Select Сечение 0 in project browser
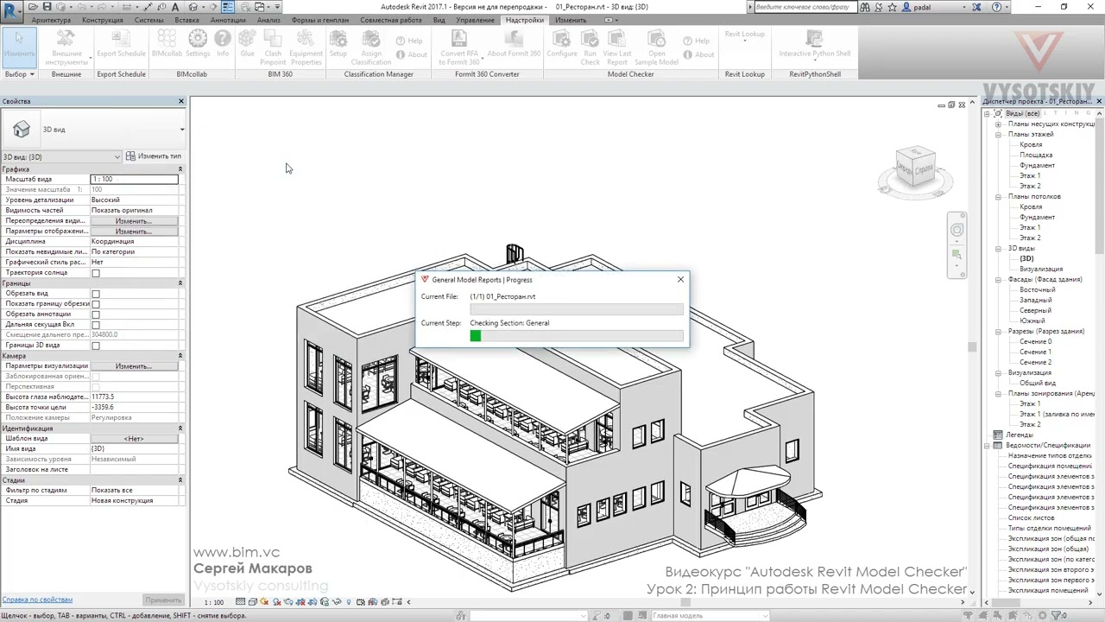Image resolution: width=1105 pixels, height=622 pixels. click(1035, 342)
